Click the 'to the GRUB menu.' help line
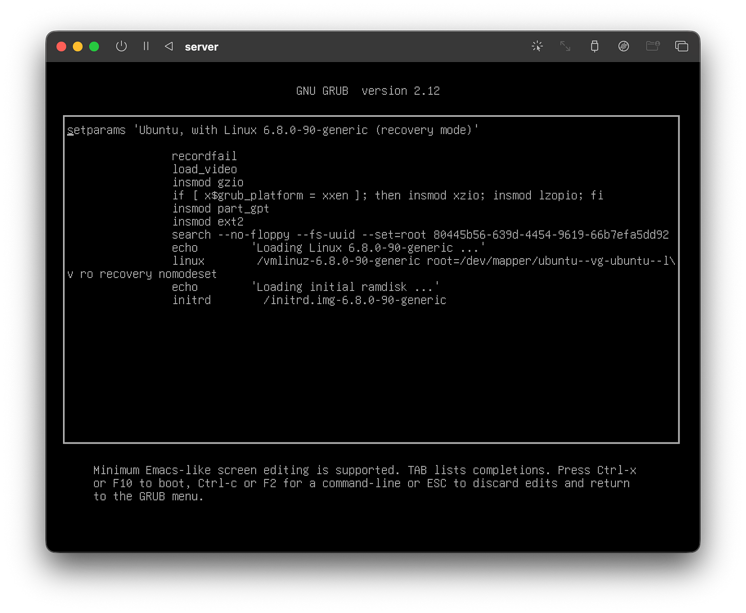This screenshot has height=613, width=746. point(148,497)
